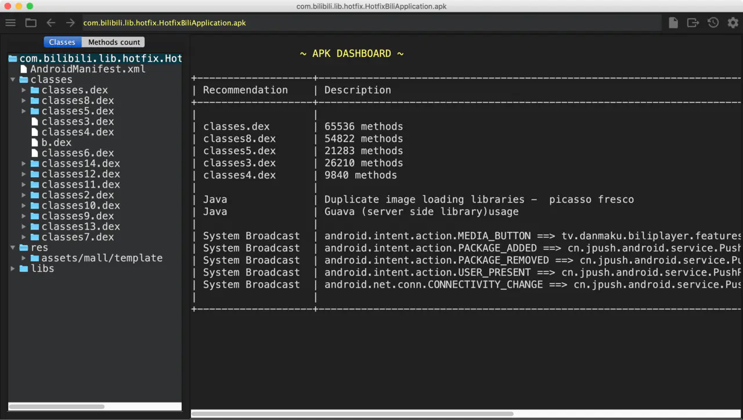Select the b.dex file
Screen dimensions: 743x420
coord(56,142)
